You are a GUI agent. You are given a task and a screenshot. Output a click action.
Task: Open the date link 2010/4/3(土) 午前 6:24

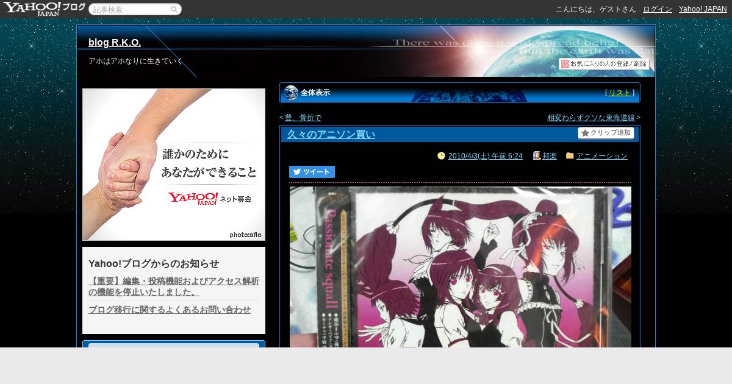coord(485,156)
